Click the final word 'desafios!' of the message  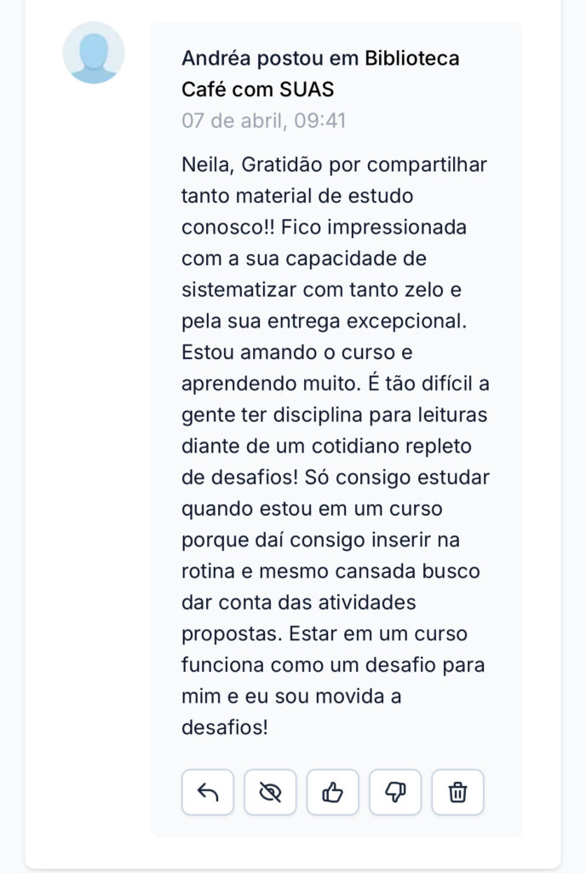[225, 727]
